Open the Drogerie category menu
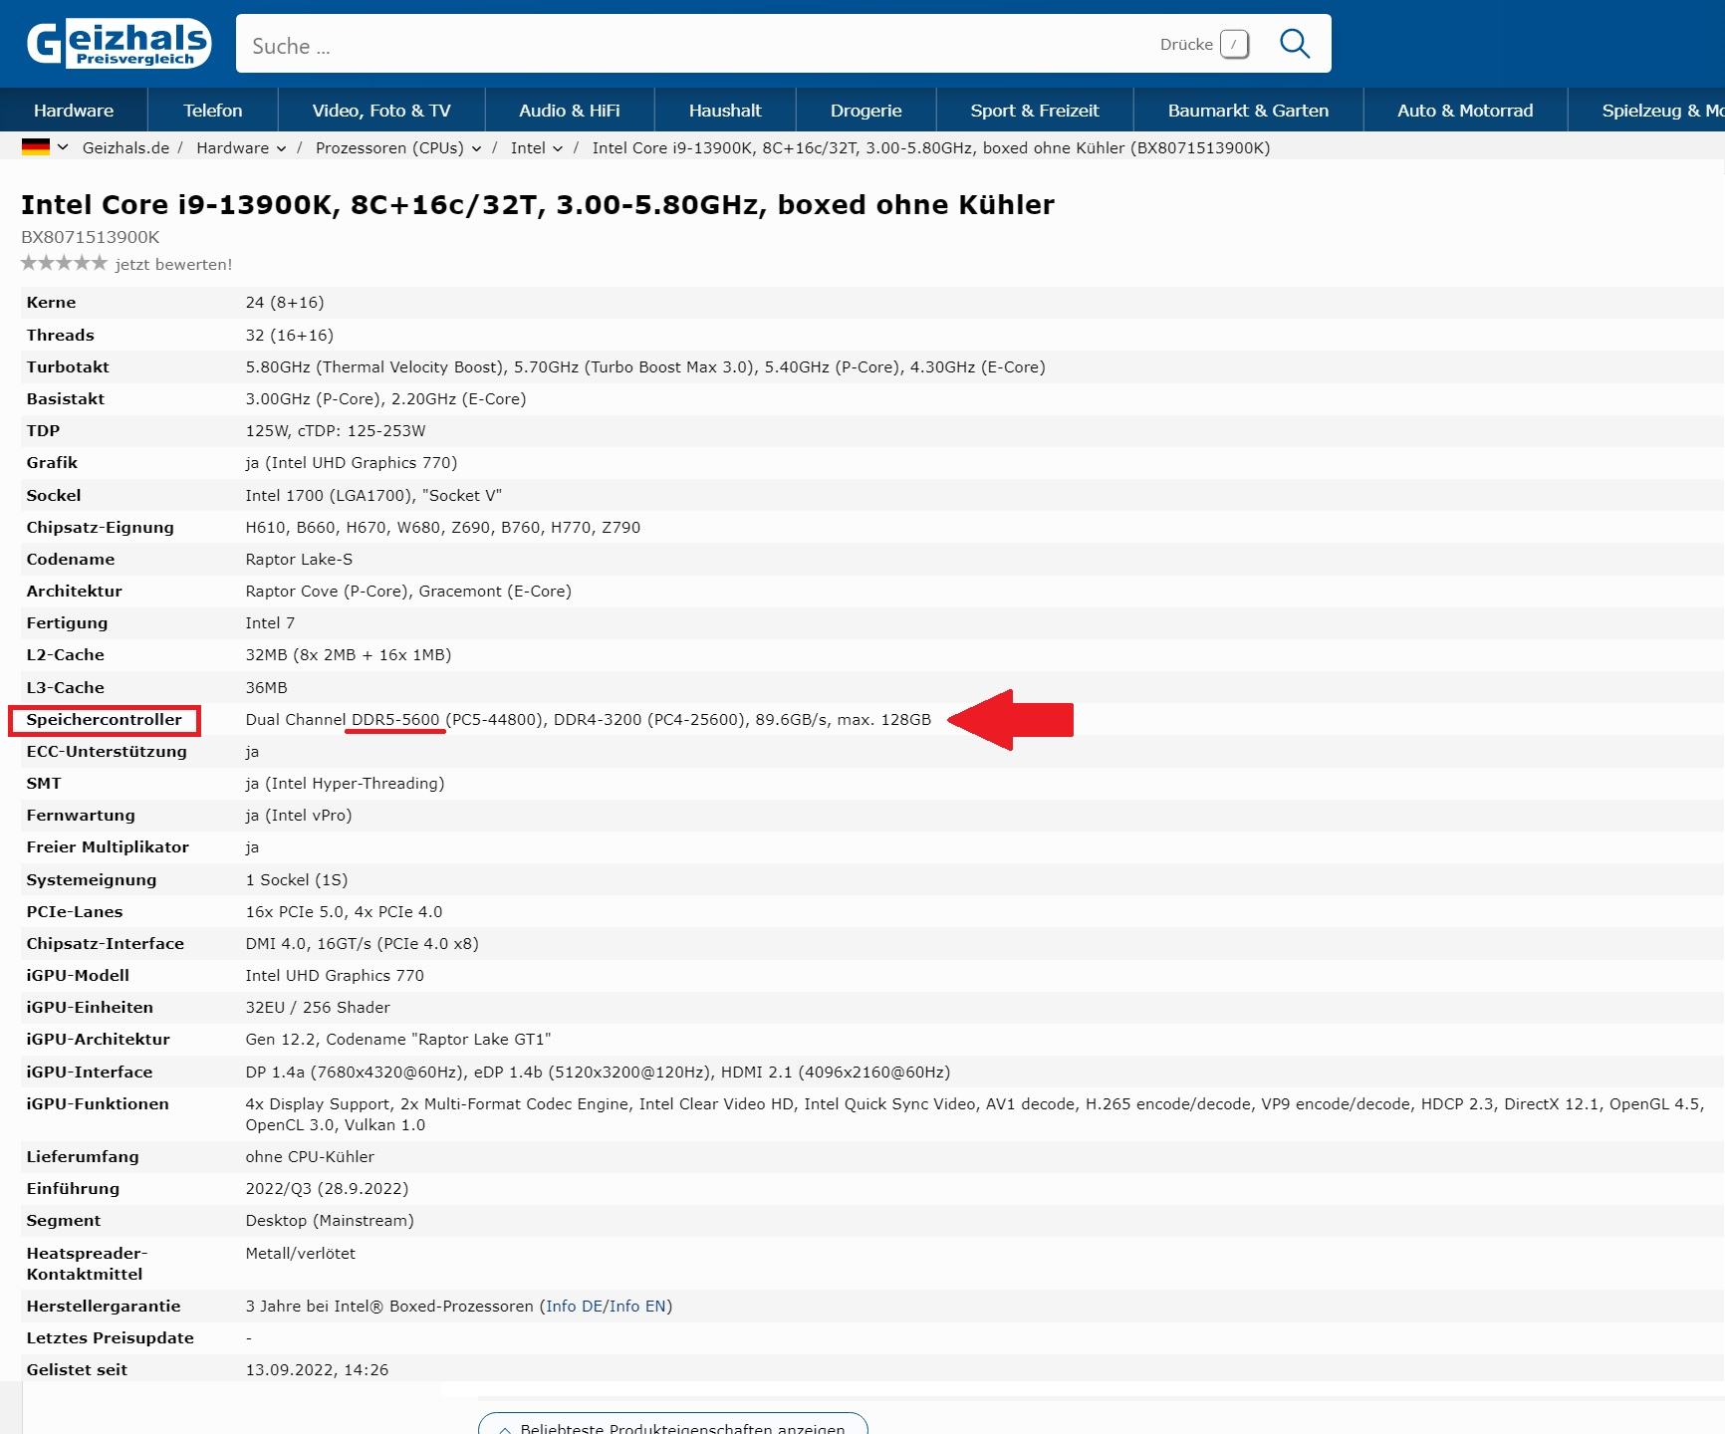Screen dimensions: 1725x1434 coord(866,111)
